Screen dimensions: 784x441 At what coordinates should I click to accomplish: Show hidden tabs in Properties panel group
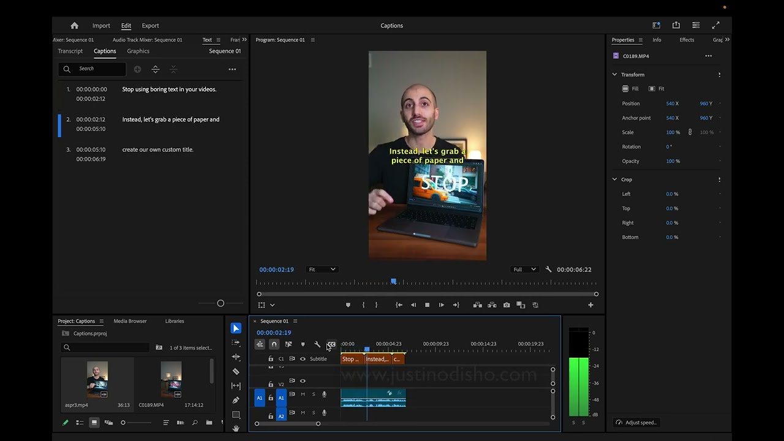[x=727, y=40]
